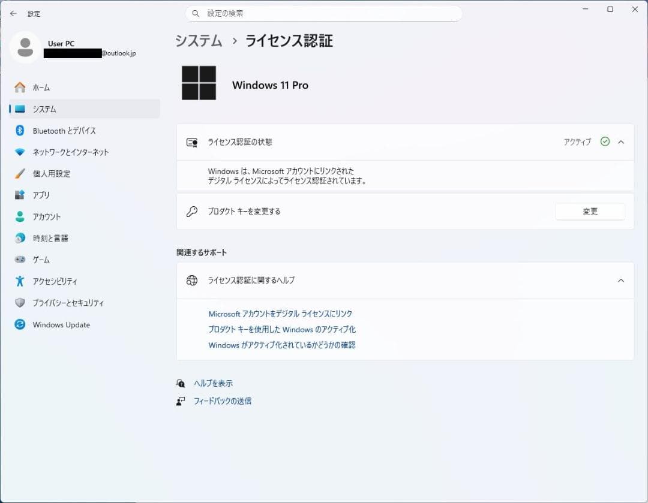Viewport: 648px width, 503px height.
Task: Click inside the 設定の検索 search box
Action: (324, 13)
